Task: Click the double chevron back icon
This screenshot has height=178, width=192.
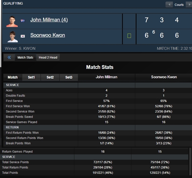Action: point(9,57)
